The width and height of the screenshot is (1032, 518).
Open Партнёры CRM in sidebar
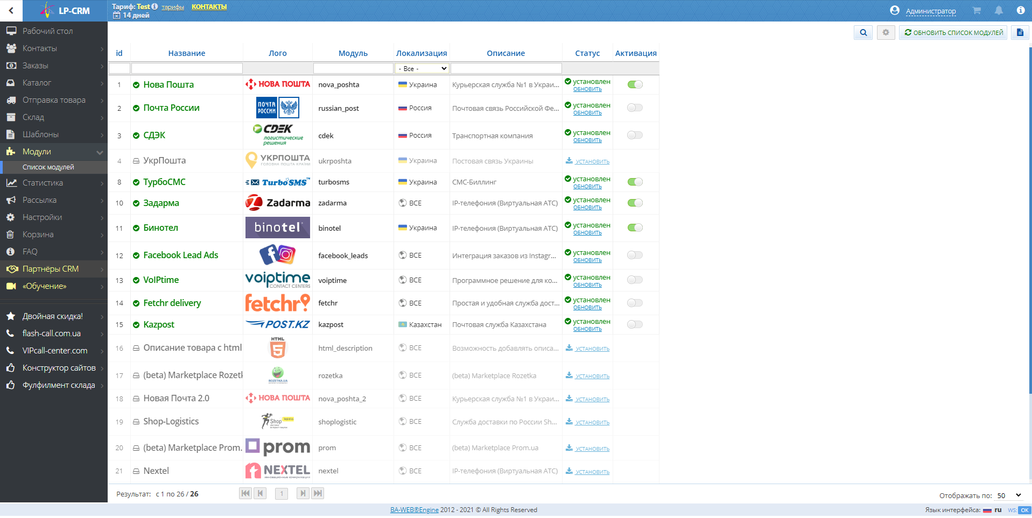tap(54, 269)
